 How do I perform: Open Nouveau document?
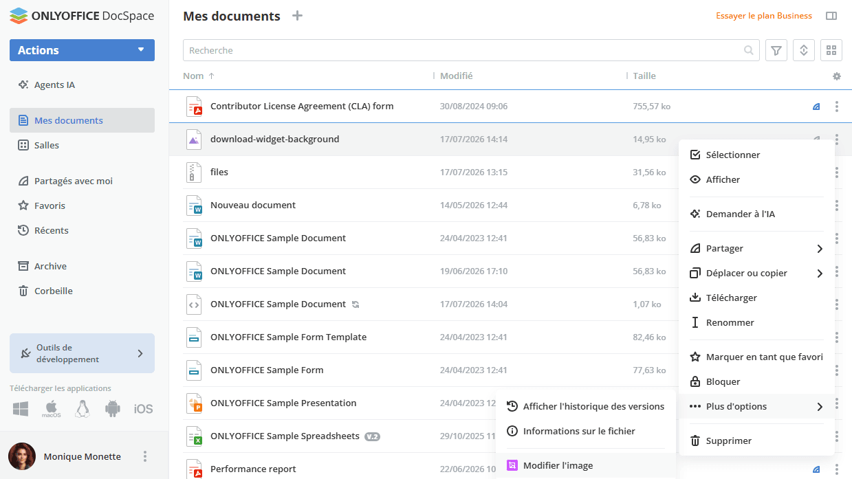tap(253, 205)
